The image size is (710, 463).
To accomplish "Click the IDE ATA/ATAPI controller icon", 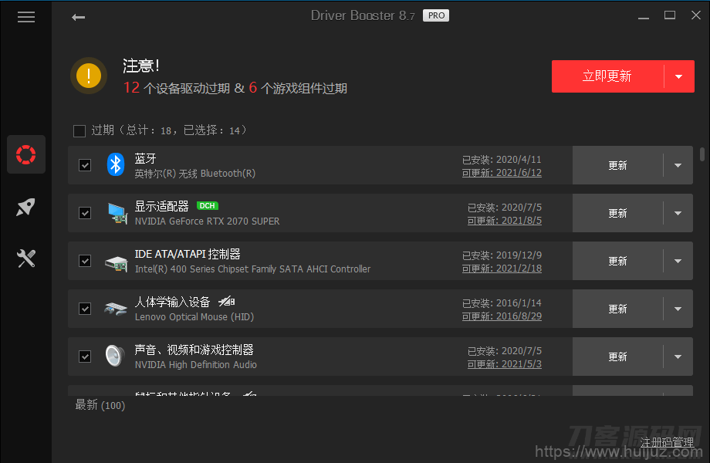I will (117, 263).
